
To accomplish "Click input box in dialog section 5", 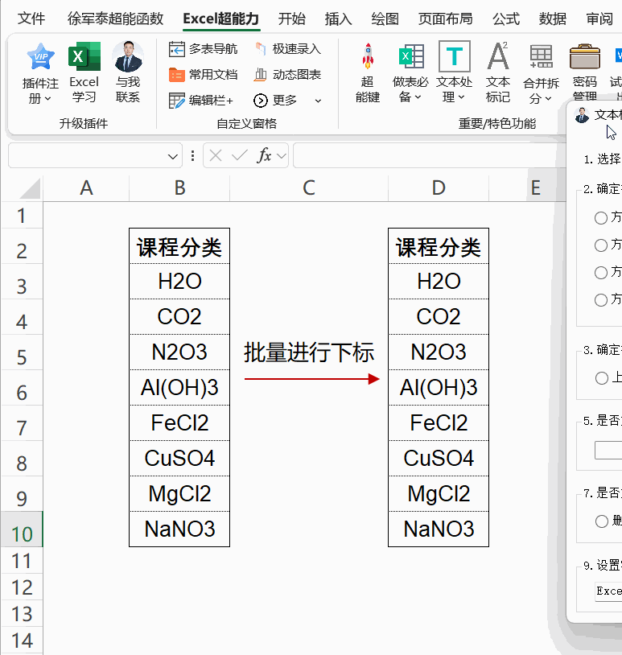I will [608, 451].
